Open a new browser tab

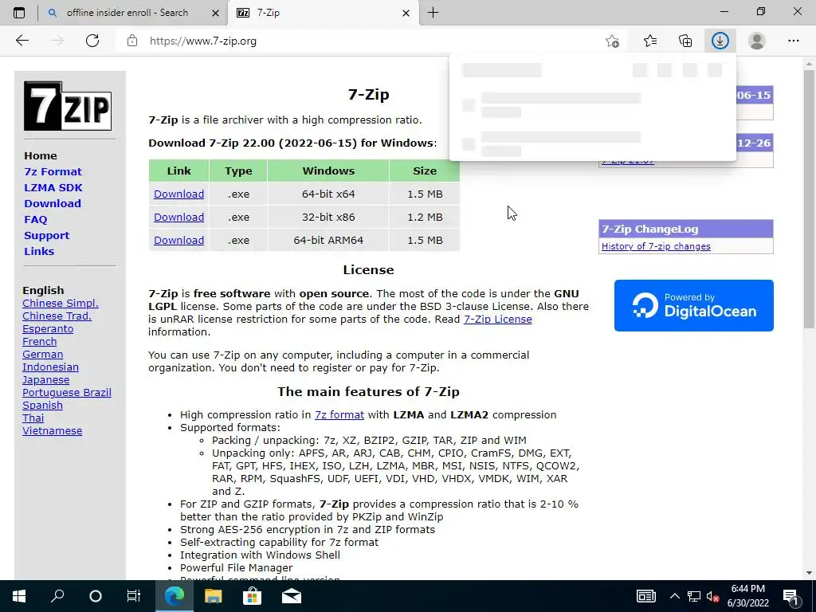[x=433, y=13]
